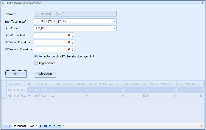This screenshot has width=206, height=130.
Task: Expand the QST-Code dropdown
Action: pos(114,28)
